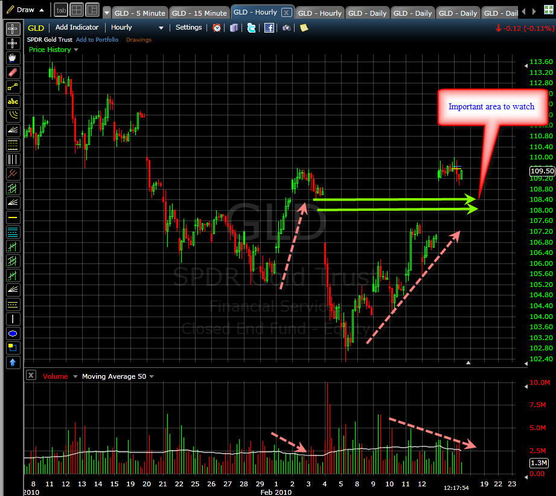556x496 pixels.
Task: Select the yellow trend line tool
Action: (x=13, y=87)
